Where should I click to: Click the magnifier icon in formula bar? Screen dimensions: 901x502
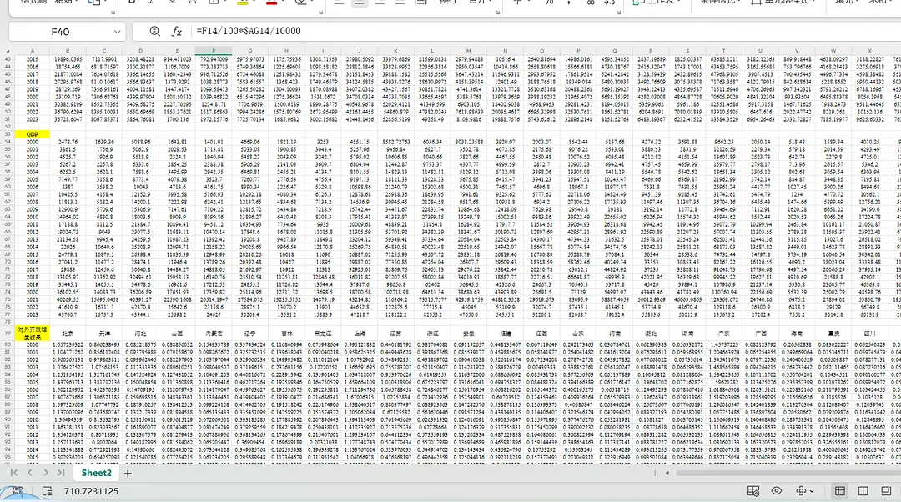click(154, 31)
